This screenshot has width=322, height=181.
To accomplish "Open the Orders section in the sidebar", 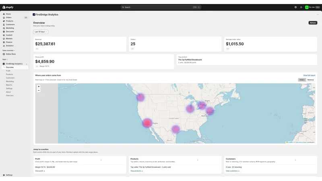I will coord(8,17).
